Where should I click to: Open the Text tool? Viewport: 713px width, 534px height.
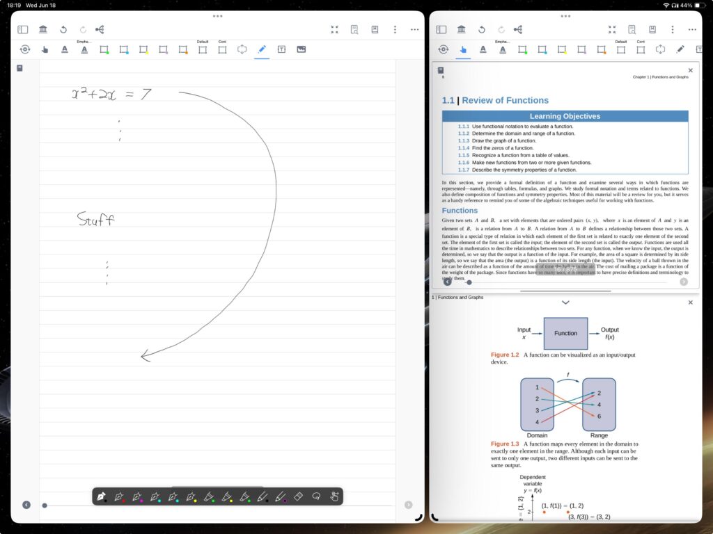[281, 49]
